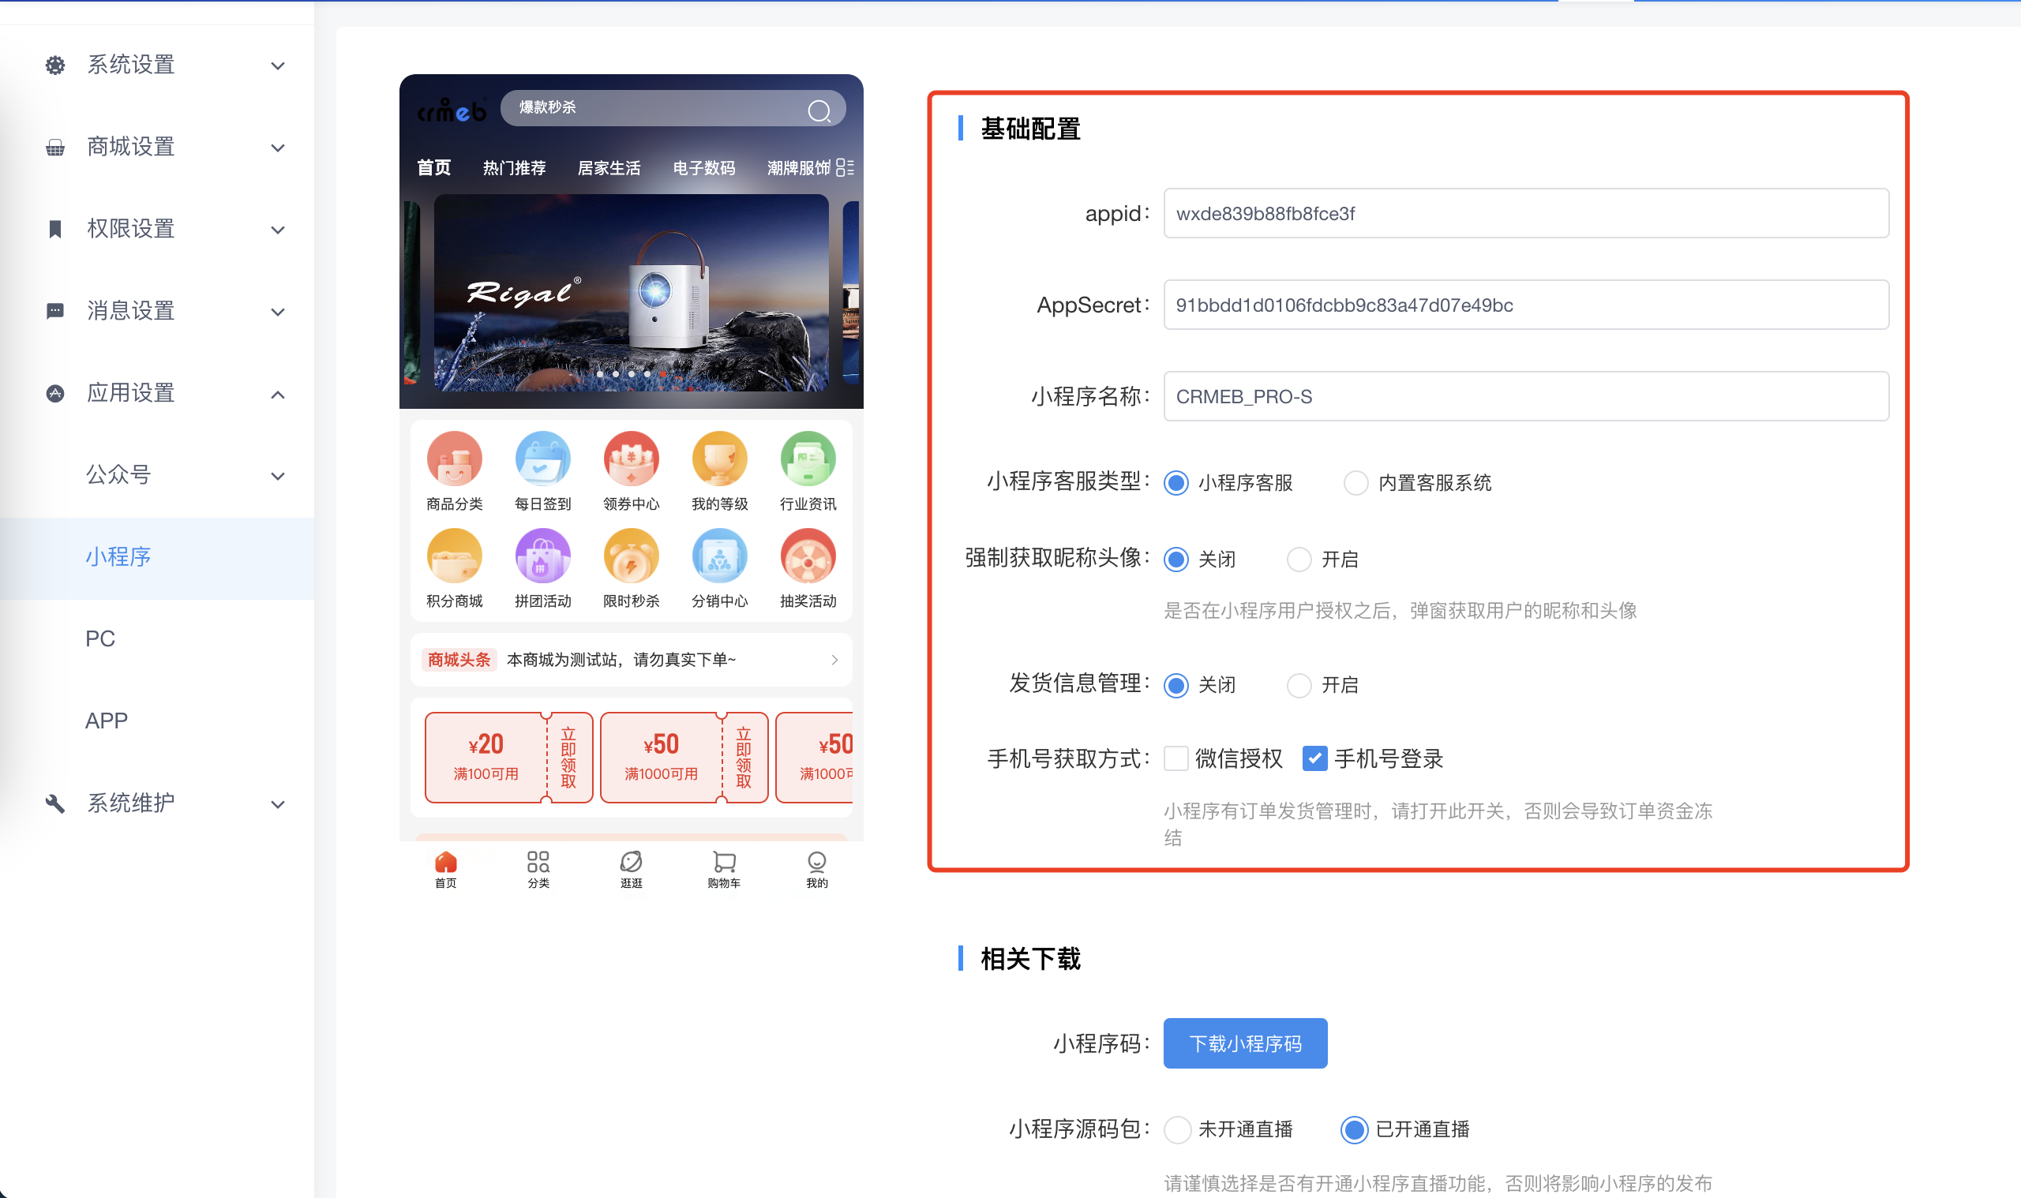Click the 下载小程序码 button
The height and width of the screenshot is (1198, 2021).
[1245, 1043]
